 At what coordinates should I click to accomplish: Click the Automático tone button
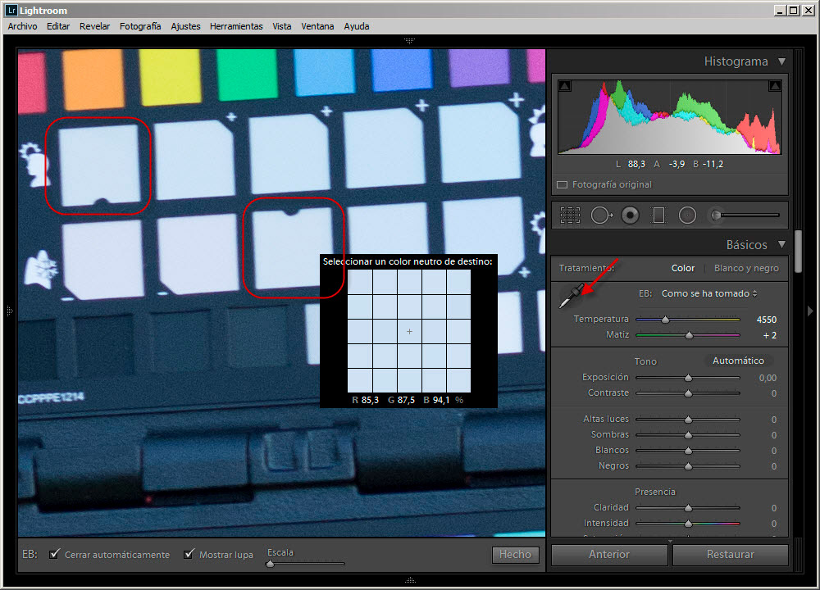pyautogui.click(x=738, y=361)
